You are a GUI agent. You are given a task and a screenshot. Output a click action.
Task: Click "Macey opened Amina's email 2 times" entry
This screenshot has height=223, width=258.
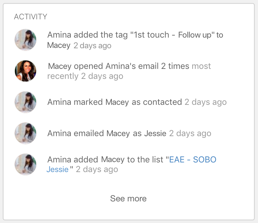coord(118,66)
